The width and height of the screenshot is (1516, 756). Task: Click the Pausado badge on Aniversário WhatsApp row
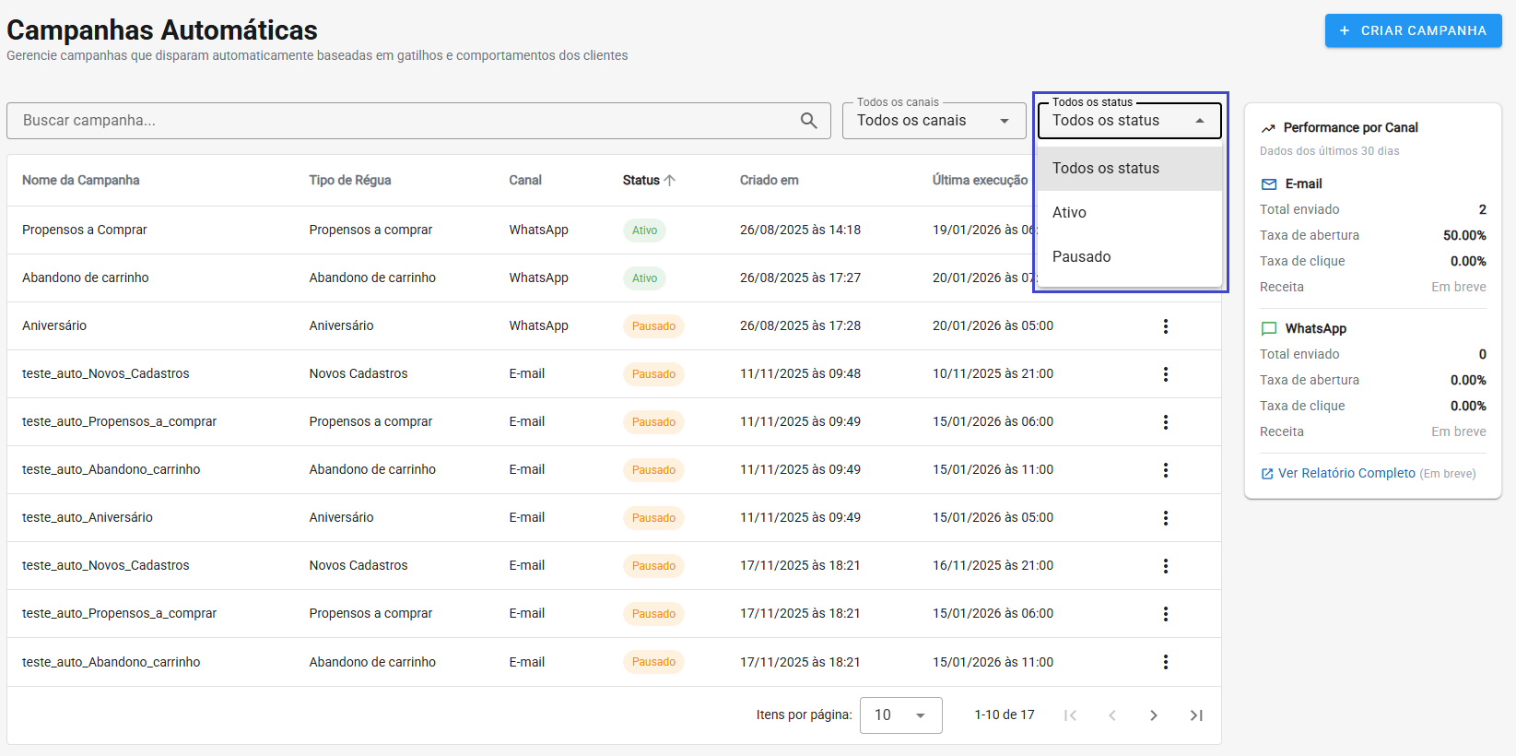653,326
